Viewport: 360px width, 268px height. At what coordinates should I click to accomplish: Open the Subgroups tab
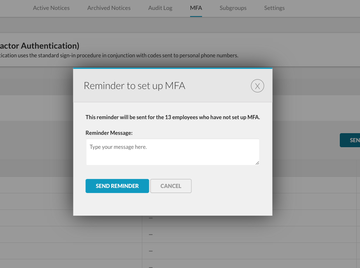(x=233, y=8)
